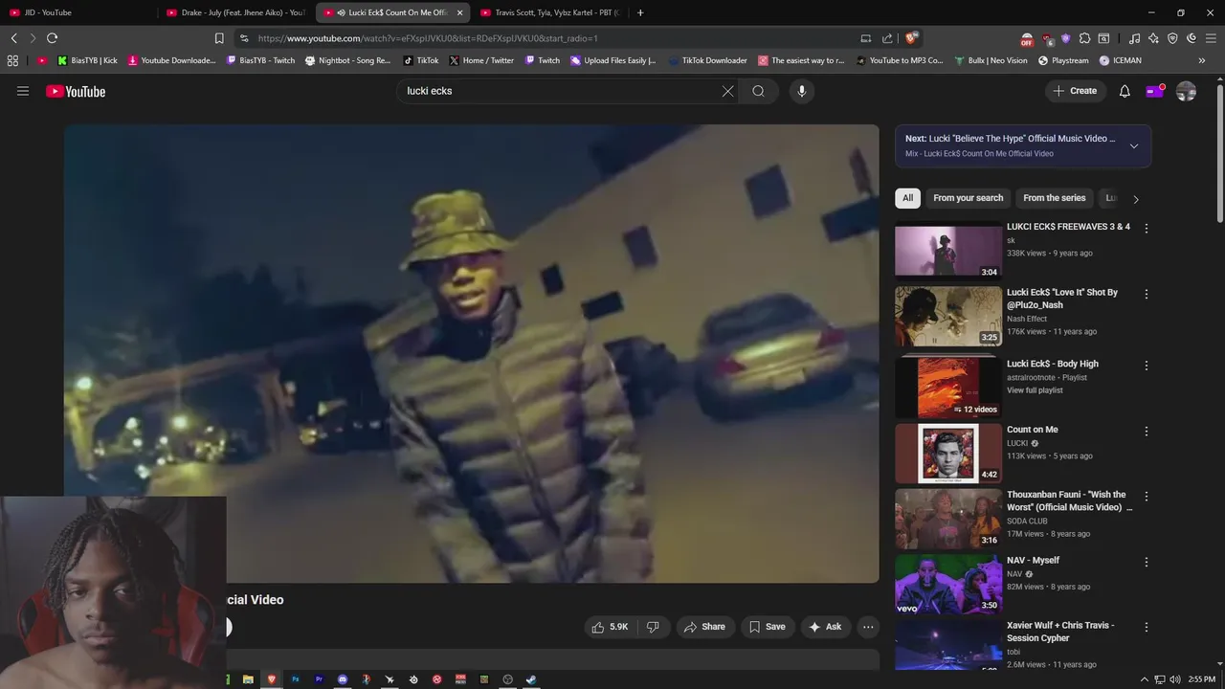
Task: Open the browser main hamburger menu
Action: 1210,38
